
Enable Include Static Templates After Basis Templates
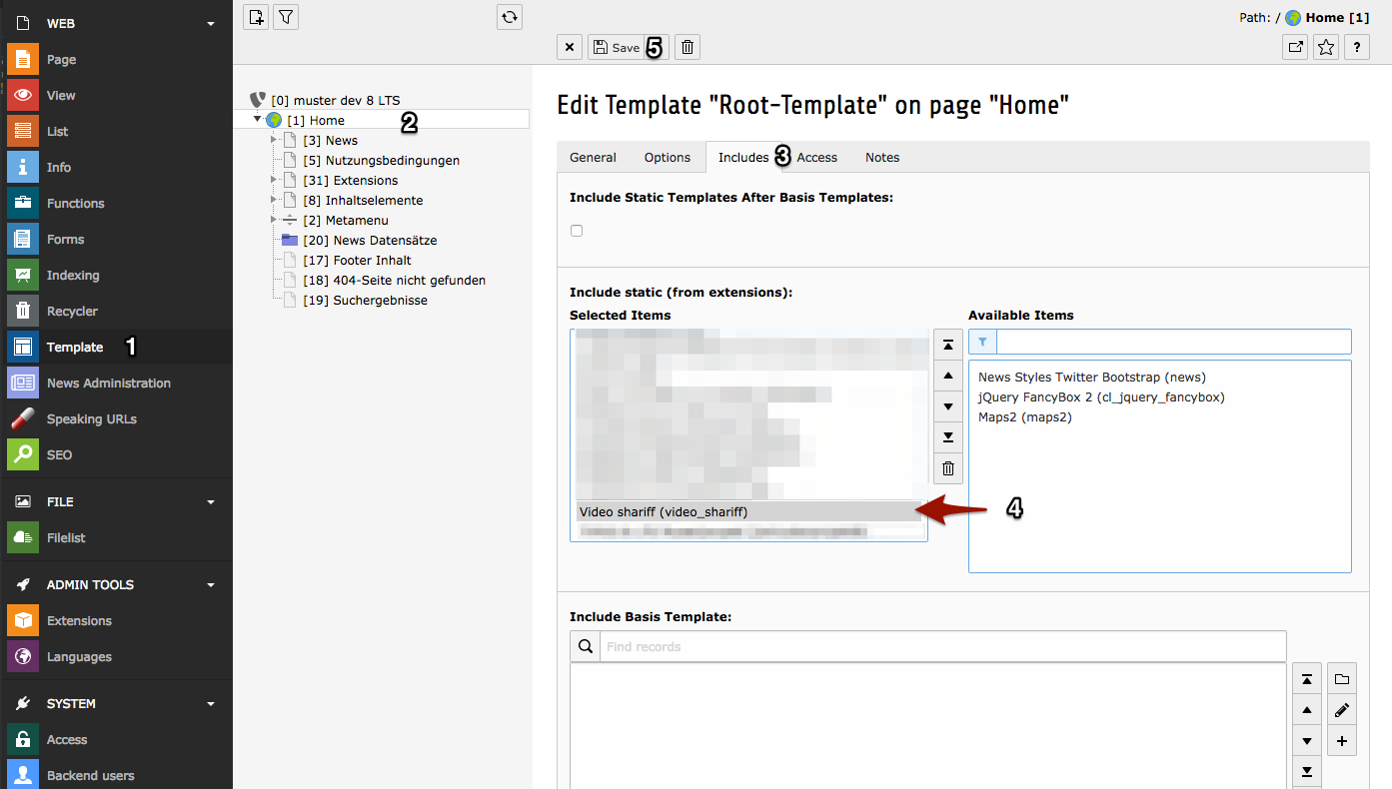click(x=577, y=231)
